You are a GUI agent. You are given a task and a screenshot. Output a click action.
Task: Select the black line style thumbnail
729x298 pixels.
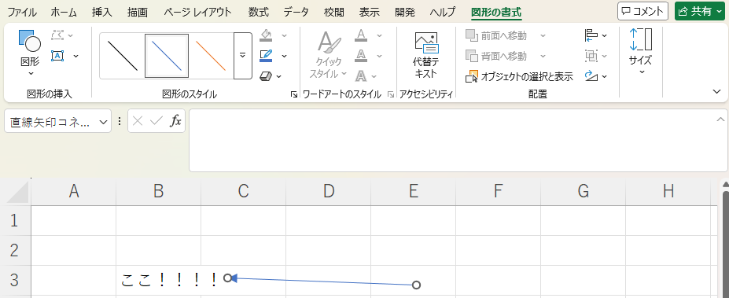123,56
